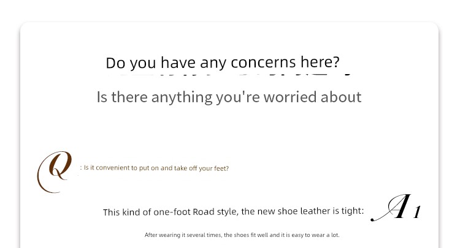Click the word 'feet?' in the brown question
460x248 pixels.
[x=220, y=168]
